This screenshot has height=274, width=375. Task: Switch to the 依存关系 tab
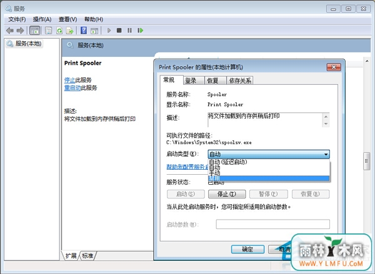(x=240, y=81)
